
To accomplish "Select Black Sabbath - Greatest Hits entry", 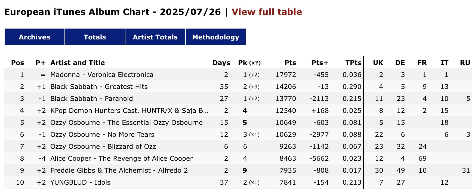I will (x=99, y=87).
